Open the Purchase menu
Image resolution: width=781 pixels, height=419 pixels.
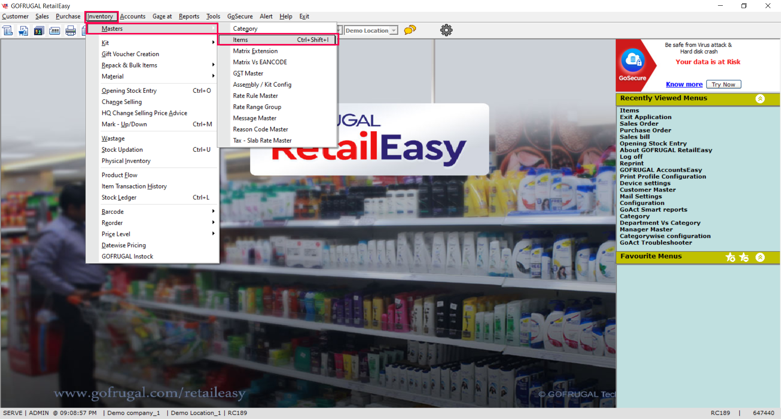(x=68, y=16)
